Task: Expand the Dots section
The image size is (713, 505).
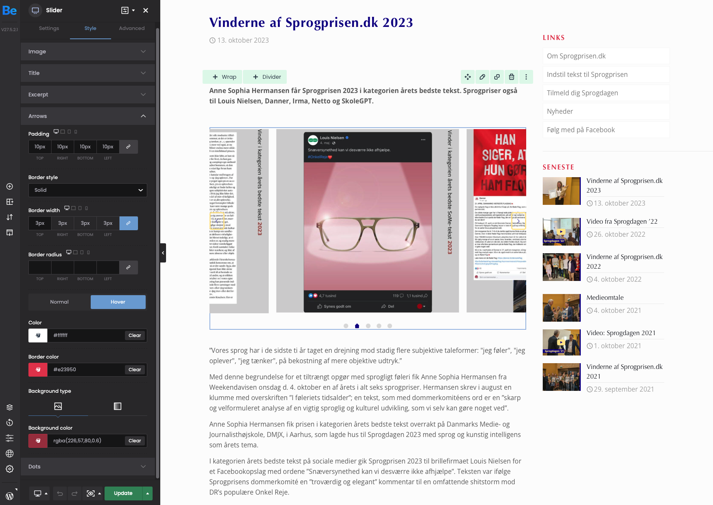Action: pos(88,467)
